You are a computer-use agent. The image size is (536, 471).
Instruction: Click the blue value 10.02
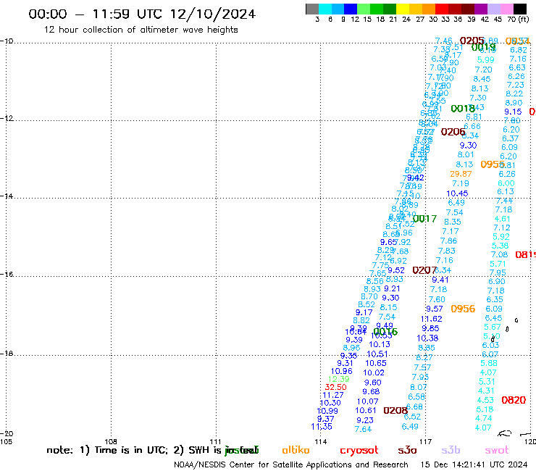point(374,373)
